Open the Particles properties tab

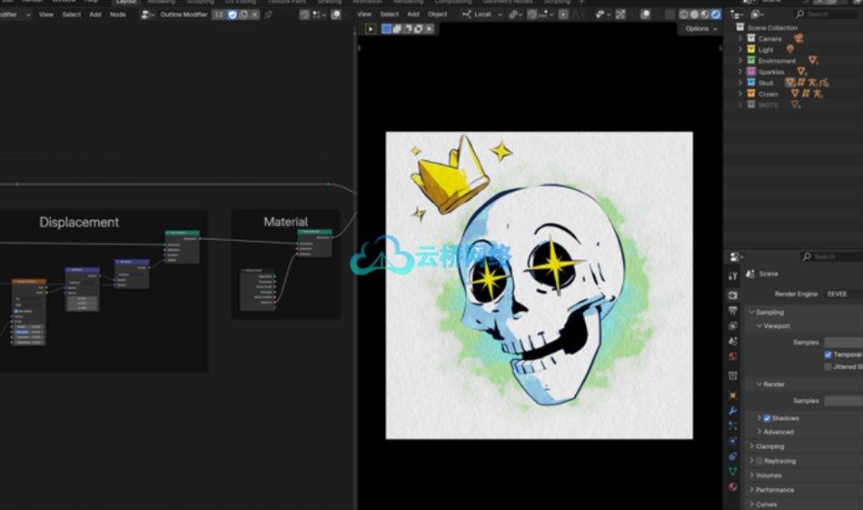pos(732,425)
